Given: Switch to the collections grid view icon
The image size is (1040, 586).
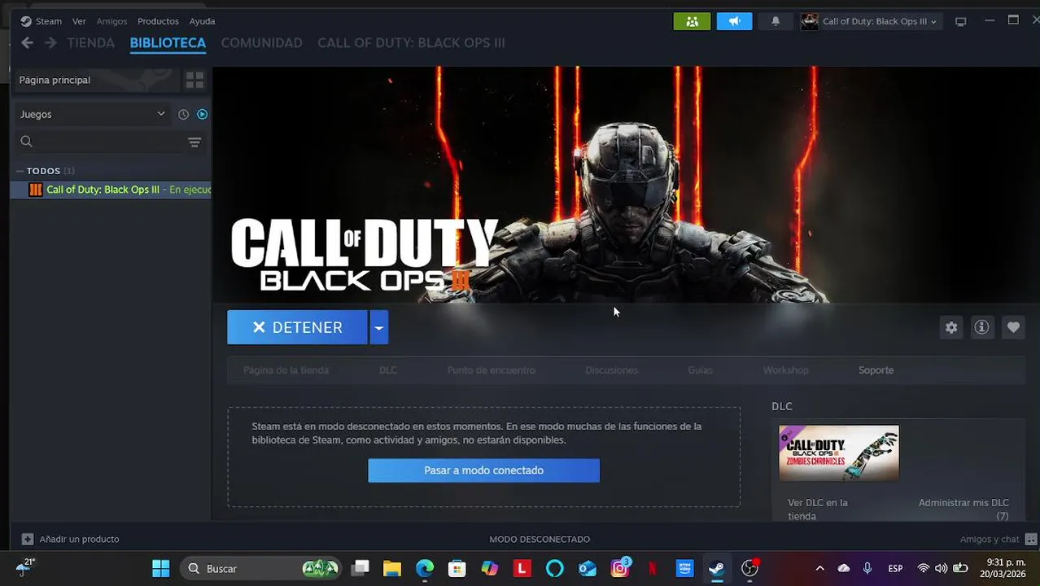Looking at the screenshot, I should click(x=194, y=80).
